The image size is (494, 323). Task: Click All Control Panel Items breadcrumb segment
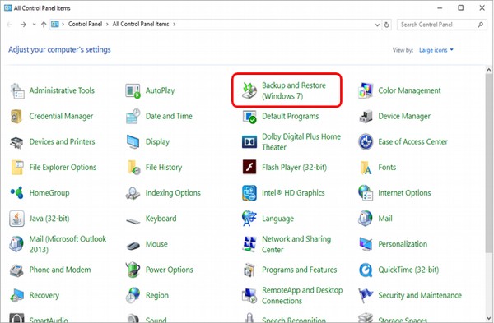coord(141,24)
